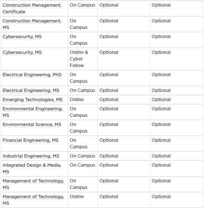Open the Online & Cyber Fellow Cybersecurity link
The height and width of the screenshot is (208, 204).
pos(22,52)
